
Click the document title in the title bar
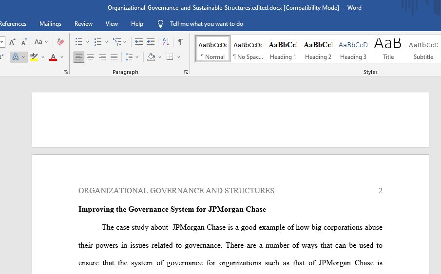coord(234,8)
